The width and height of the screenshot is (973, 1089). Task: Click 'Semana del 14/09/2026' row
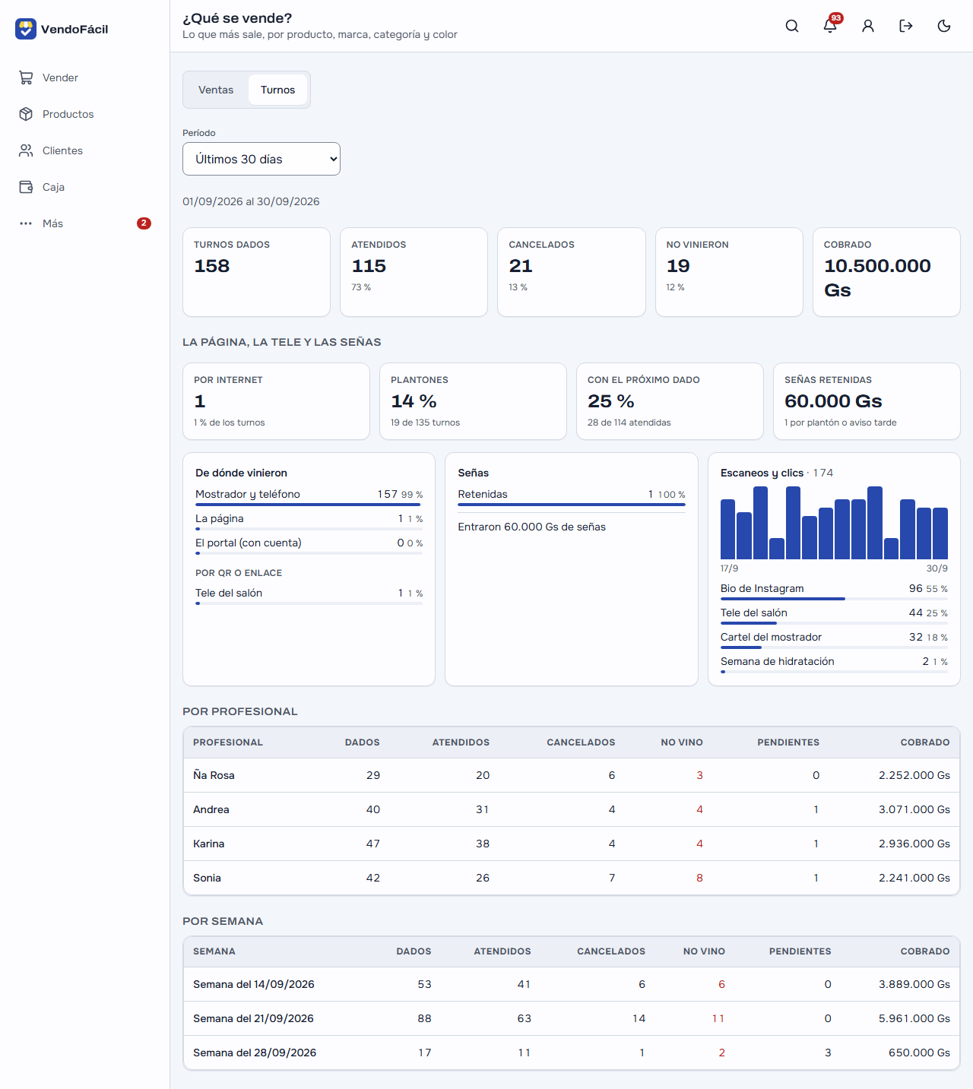(572, 984)
